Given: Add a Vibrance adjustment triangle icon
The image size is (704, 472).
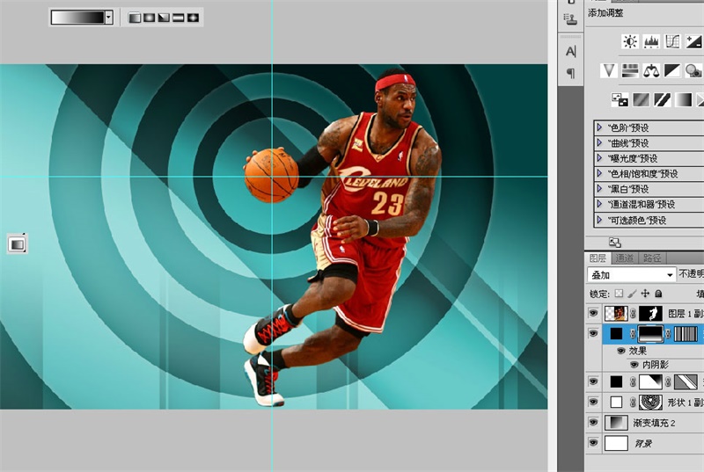Looking at the screenshot, I should (609, 70).
